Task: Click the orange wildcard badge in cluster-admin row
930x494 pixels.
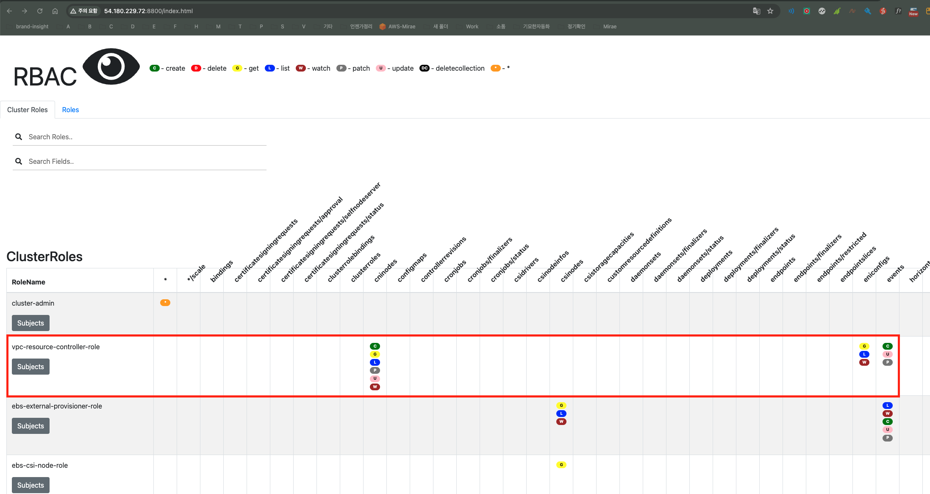Action: [x=165, y=303]
